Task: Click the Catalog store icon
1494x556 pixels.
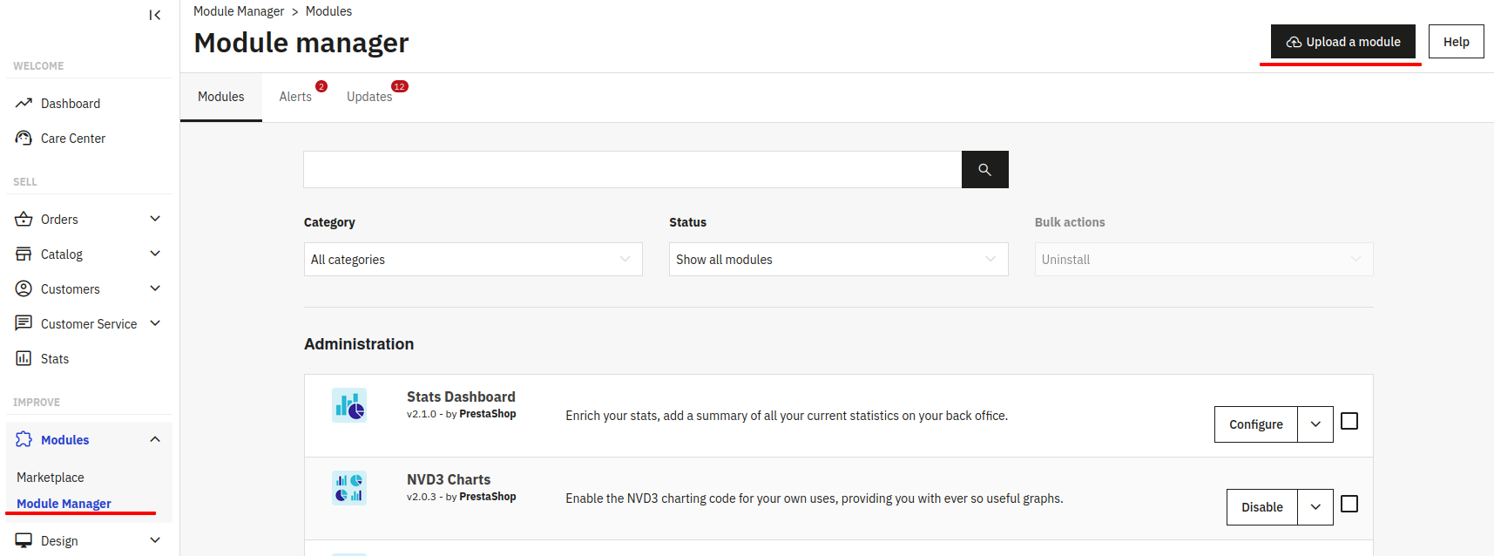Action: 24,254
